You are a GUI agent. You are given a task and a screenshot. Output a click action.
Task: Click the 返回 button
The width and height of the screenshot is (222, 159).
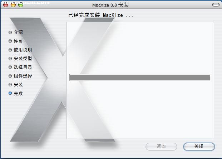pyautogui.click(x=161, y=146)
